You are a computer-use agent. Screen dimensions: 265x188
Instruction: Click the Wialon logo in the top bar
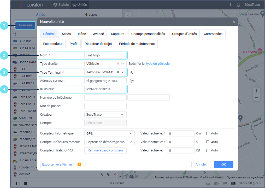[31, 4]
